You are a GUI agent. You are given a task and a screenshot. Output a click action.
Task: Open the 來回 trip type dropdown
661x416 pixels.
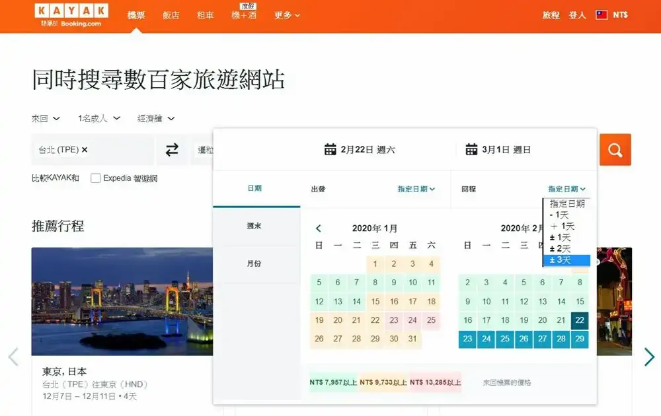[x=45, y=118]
